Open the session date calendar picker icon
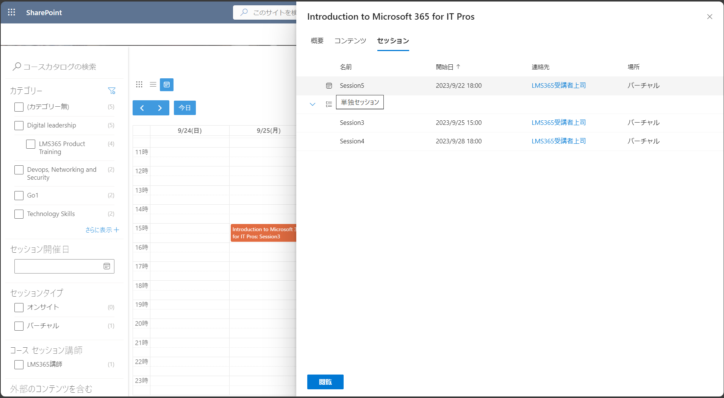The width and height of the screenshot is (724, 398). [107, 266]
